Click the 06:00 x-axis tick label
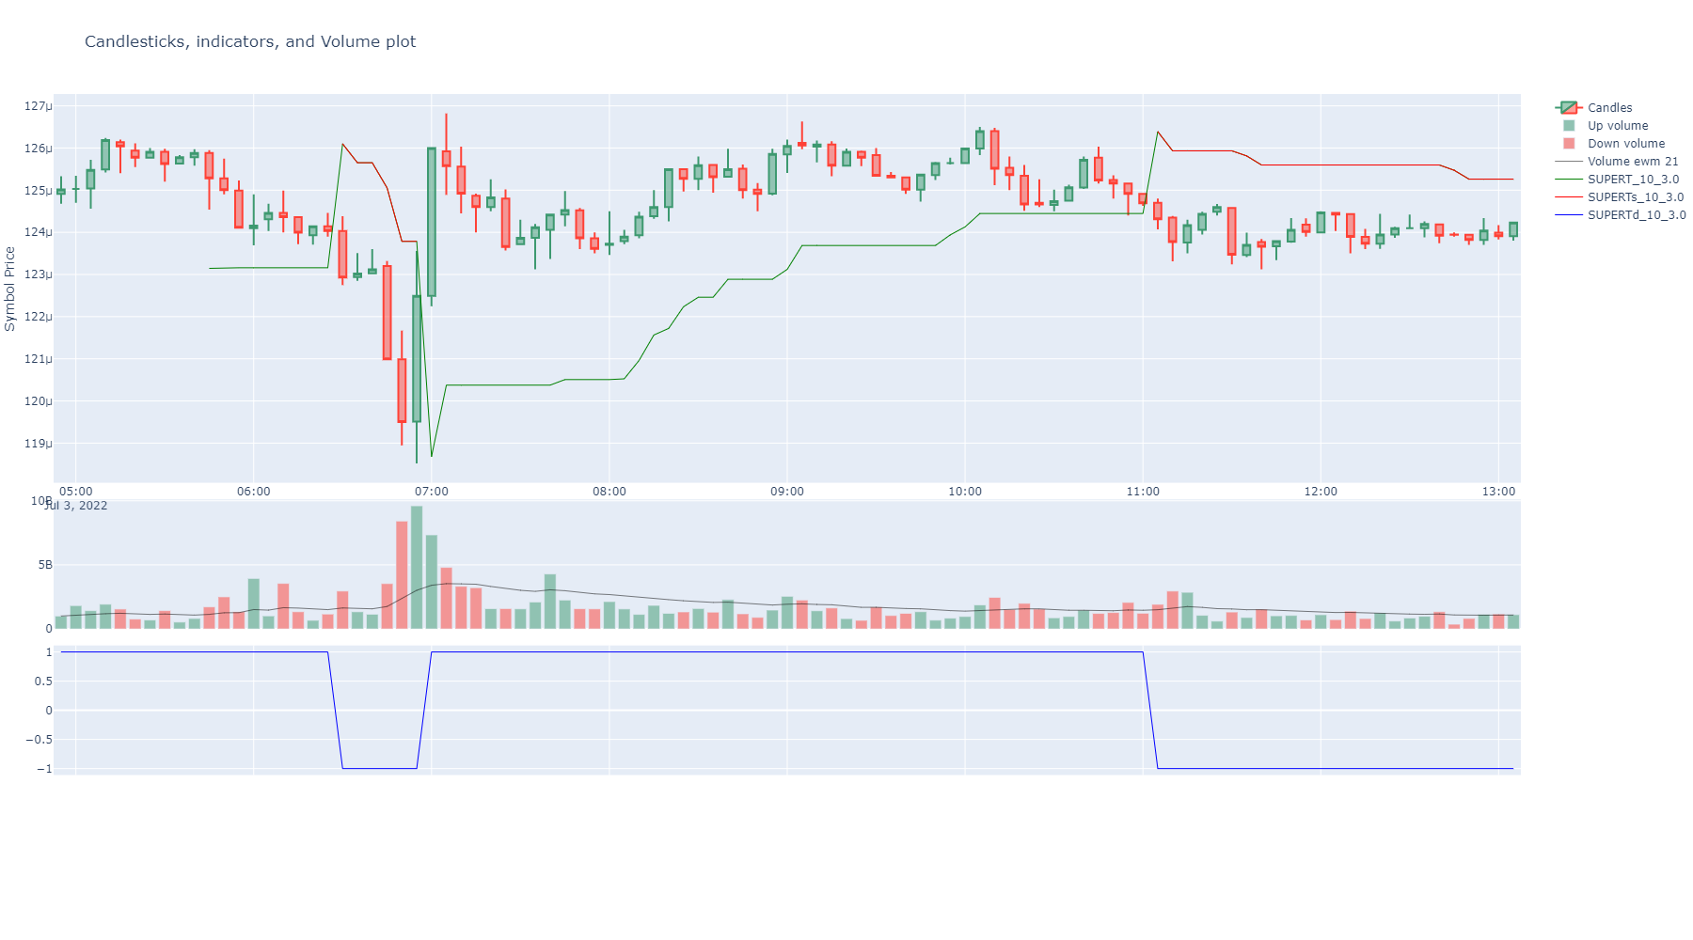The width and height of the screenshot is (1693, 940). (254, 492)
